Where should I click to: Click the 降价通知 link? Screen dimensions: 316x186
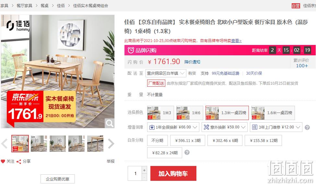(192, 62)
